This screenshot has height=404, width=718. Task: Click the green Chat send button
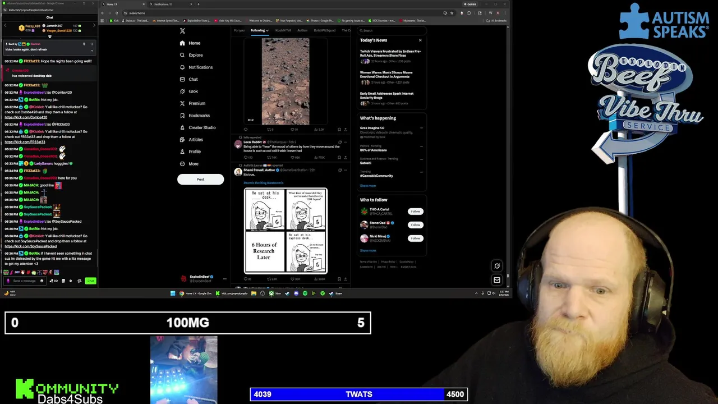90,281
